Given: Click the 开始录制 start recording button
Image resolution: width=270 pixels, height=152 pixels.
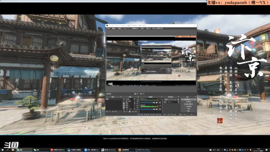Looking at the screenshot, I should 189,102.
